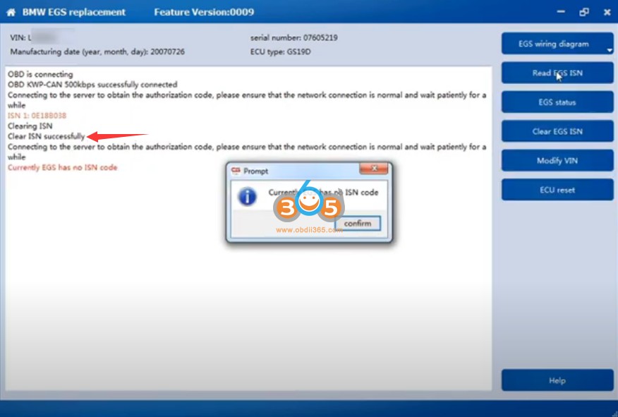Expand EGS wiring diagram dropdown arrow
618x417 pixels.
click(610, 51)
